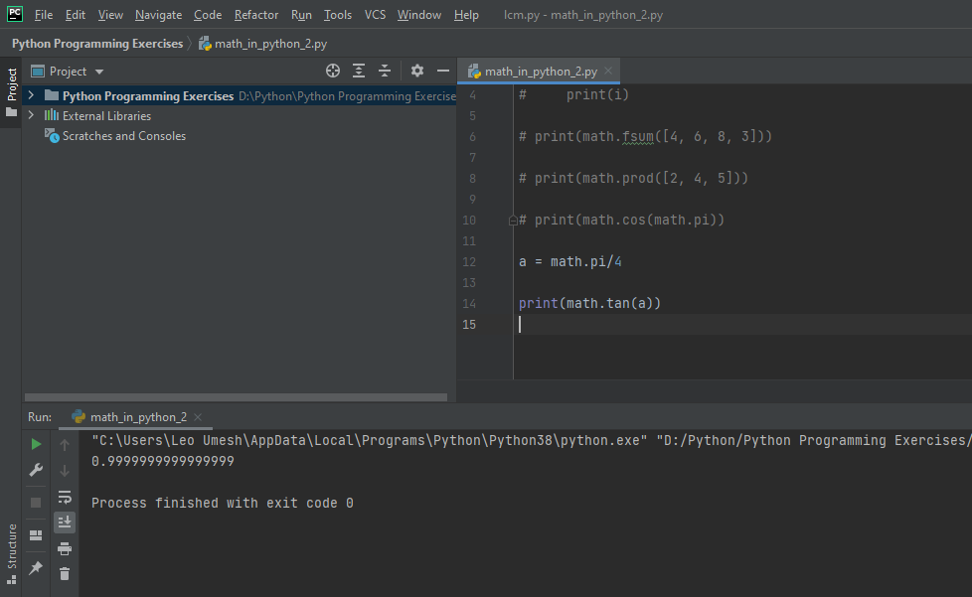The width and height of the screenshot is (972, 597).
Task: Click the Project side tool window button
Action: pos(12,91)
